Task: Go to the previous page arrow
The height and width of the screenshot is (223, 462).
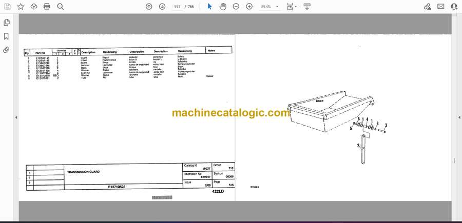Action: (149, 7)
